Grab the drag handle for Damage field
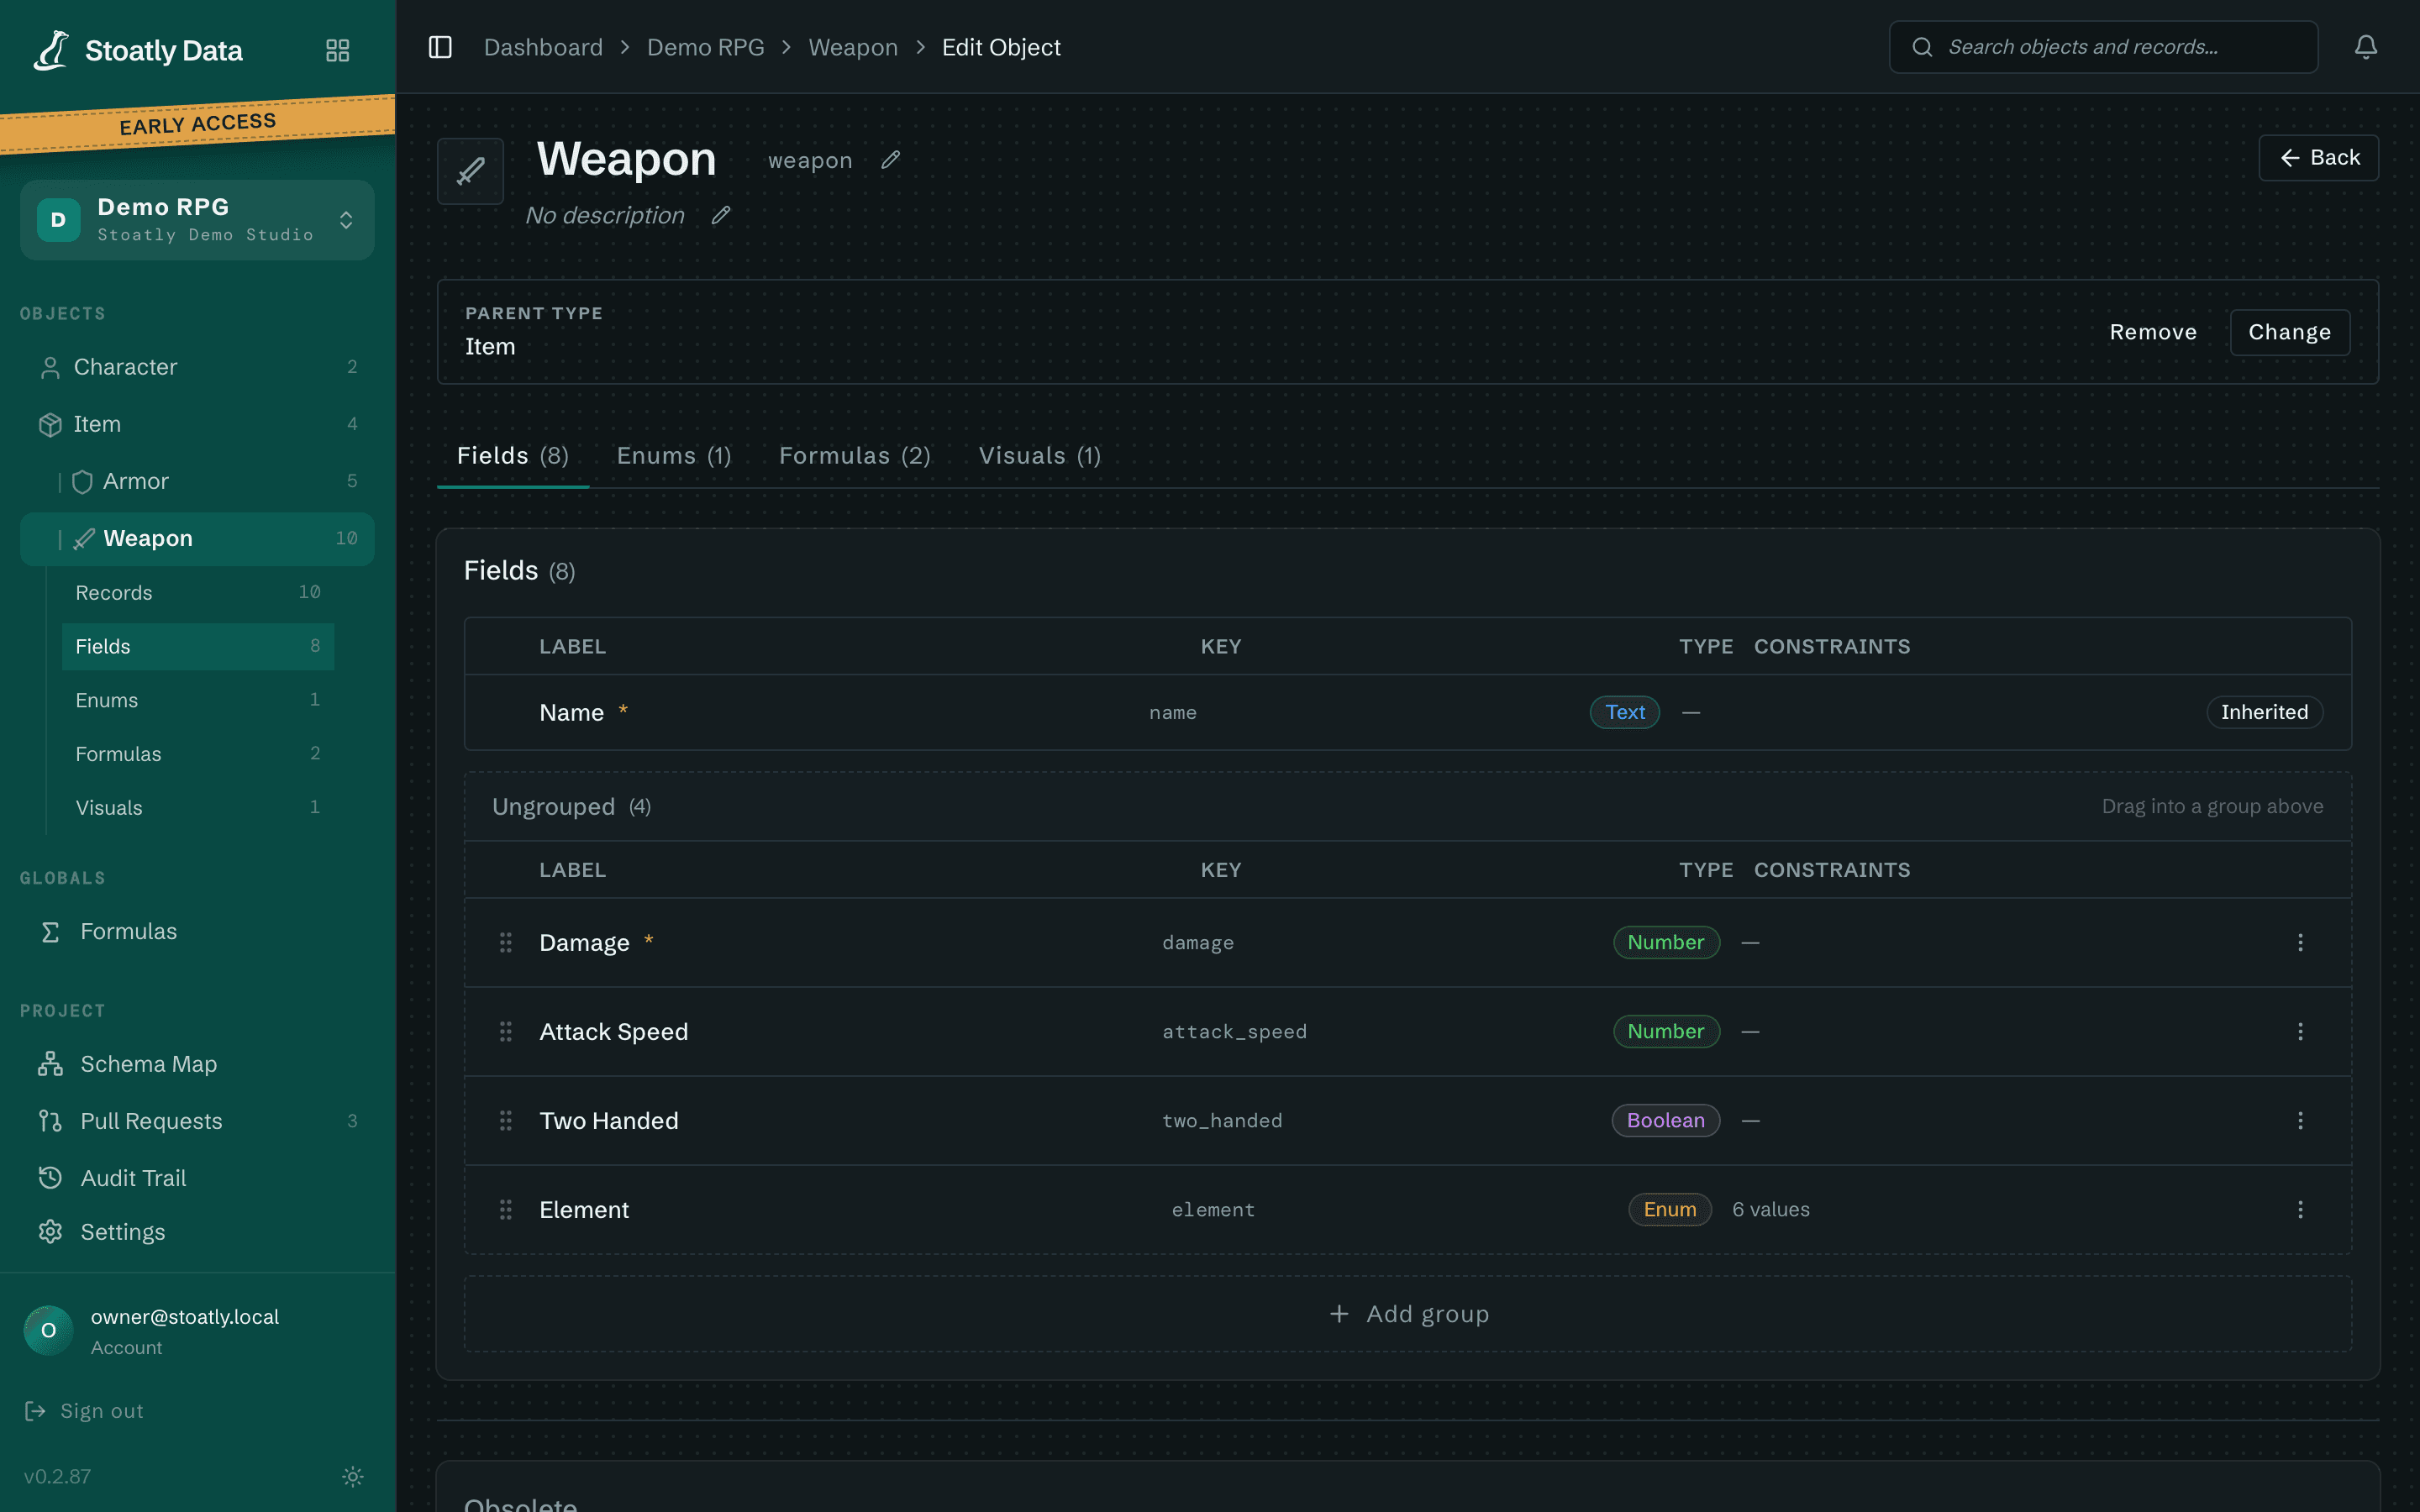 pos(506,942)
